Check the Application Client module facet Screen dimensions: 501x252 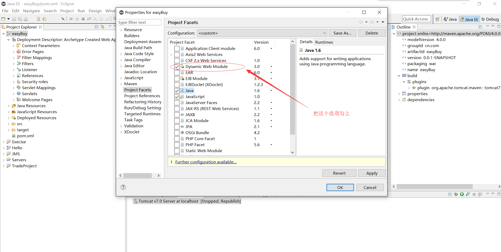tap(177, 49)
